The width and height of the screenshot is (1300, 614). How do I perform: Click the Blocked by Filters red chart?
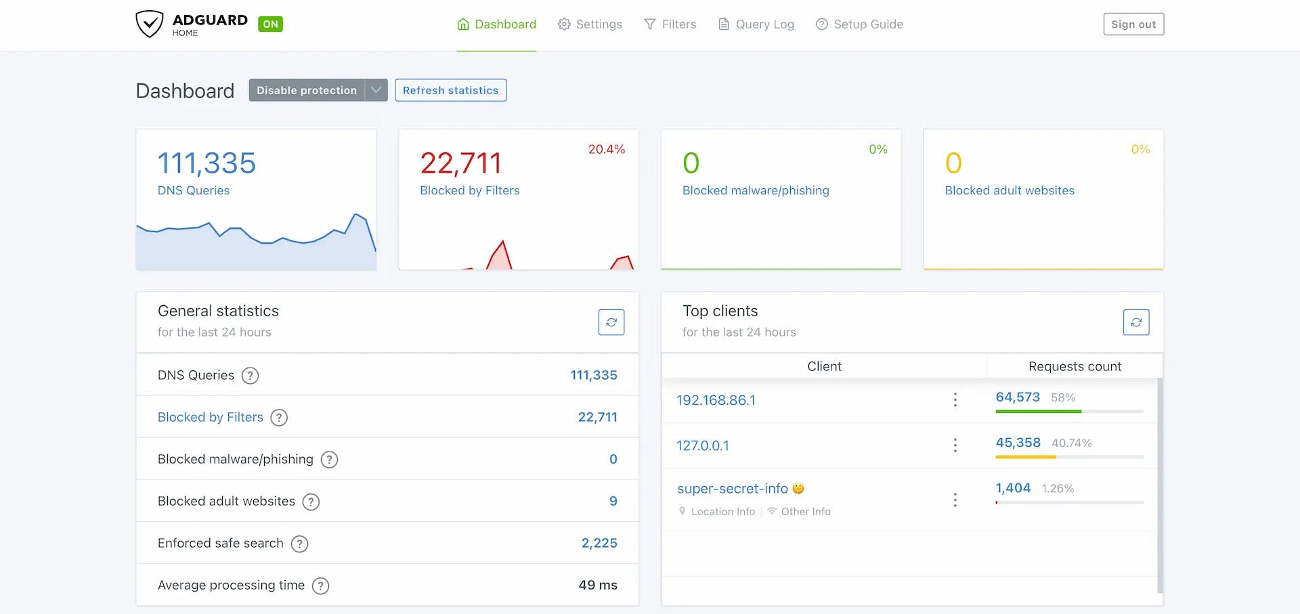[519, 255]
